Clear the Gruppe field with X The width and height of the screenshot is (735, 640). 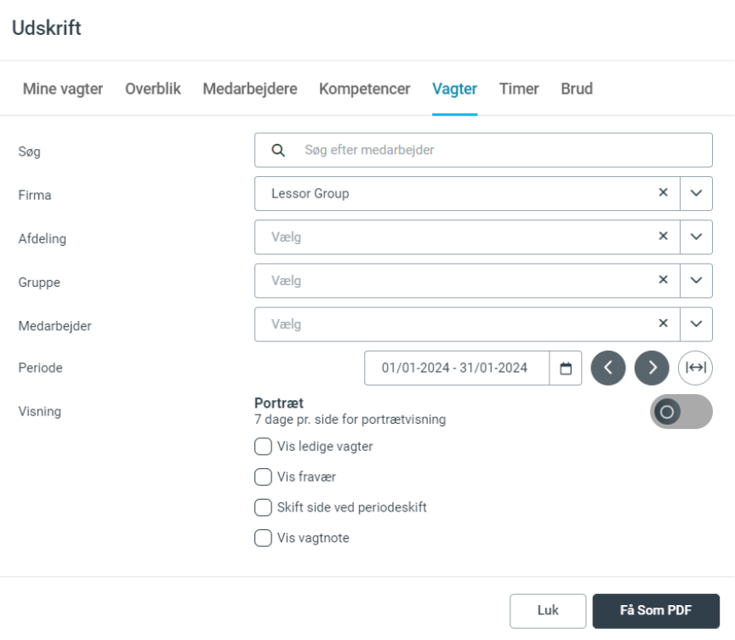point(663,280)
